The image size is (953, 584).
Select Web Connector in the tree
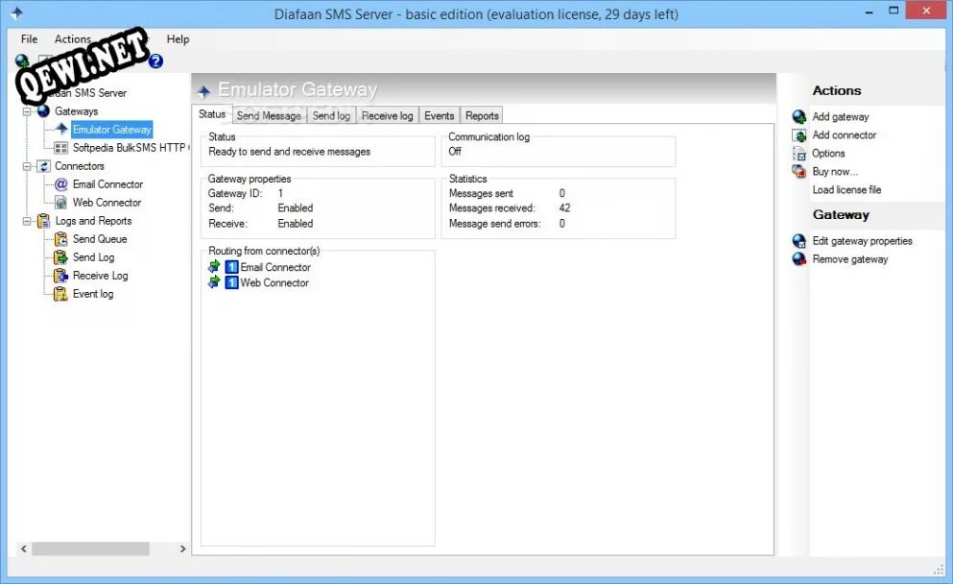(107, 203)
